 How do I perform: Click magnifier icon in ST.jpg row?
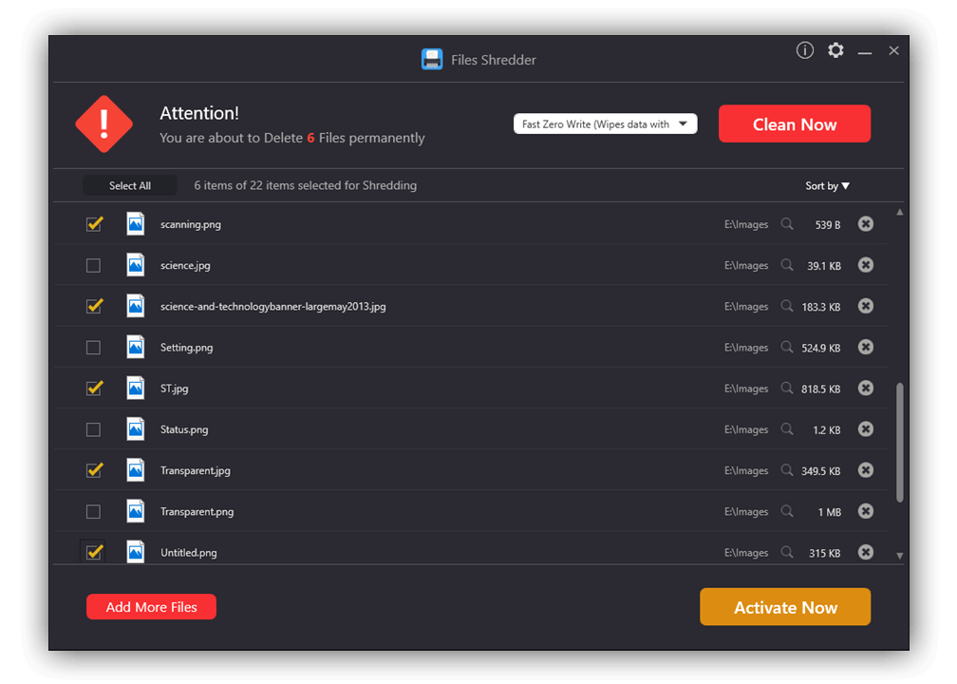pos(787,388)
